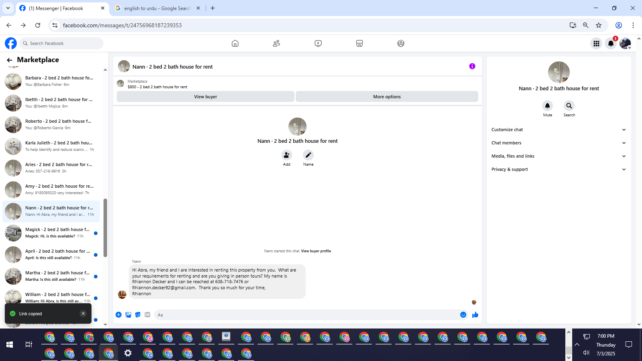Open the Windows Start menu
The height and width of the screenshot is (361, 642).
click(10, 345)
